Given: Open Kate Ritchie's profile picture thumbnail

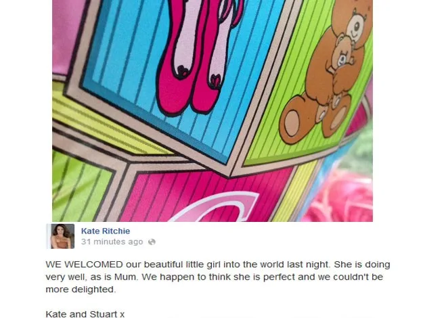Looking at the screenshot, I should (x=62, y=236).
